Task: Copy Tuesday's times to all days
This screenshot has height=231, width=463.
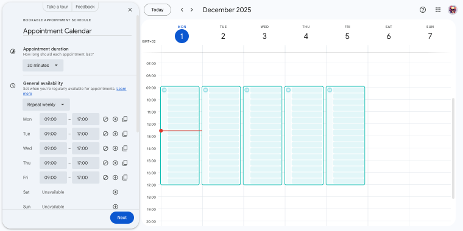Action: click(x=125, y=134)
